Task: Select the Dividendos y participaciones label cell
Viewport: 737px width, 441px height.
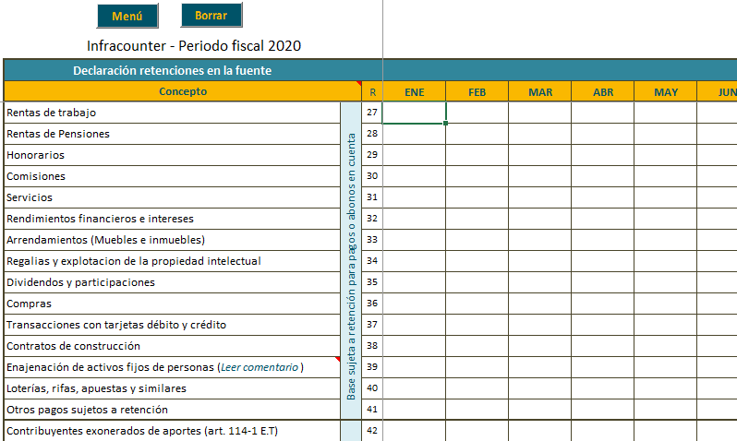Action: 172,282
